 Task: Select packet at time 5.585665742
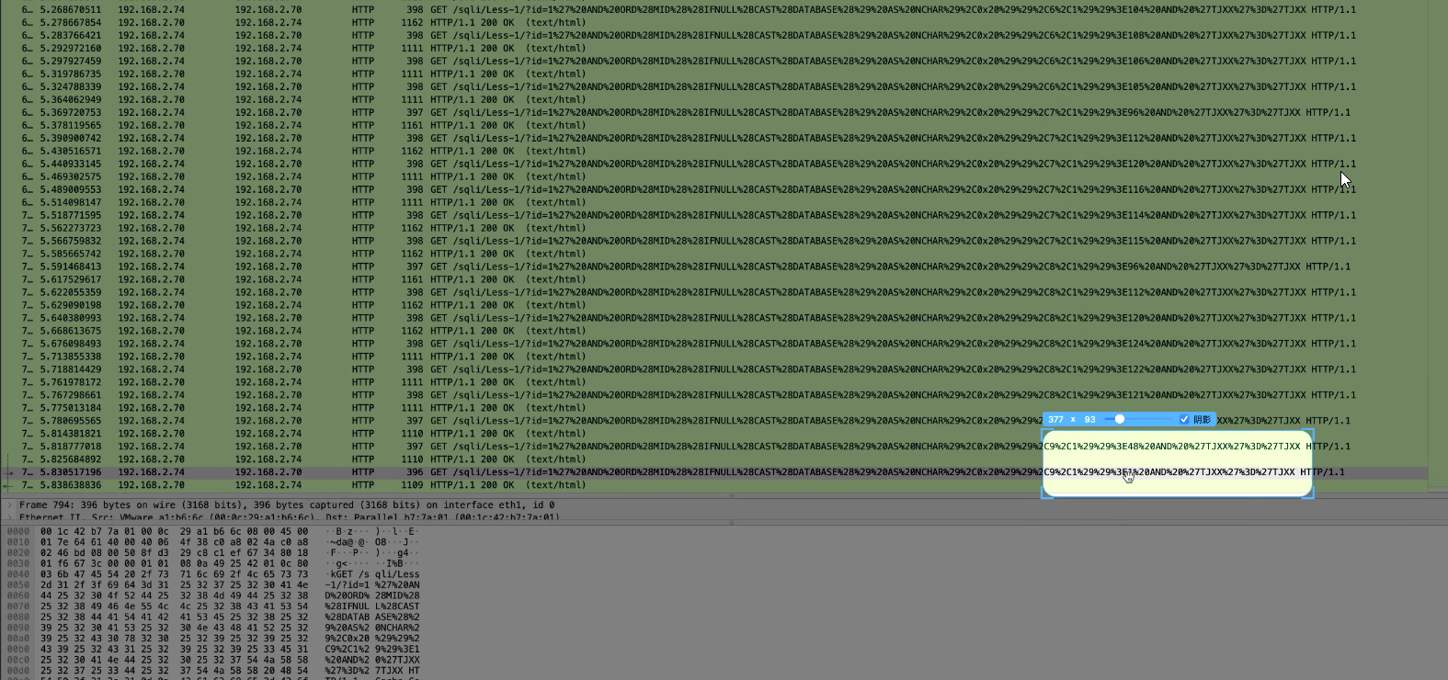pyautogui.click(x=714, y=254)
